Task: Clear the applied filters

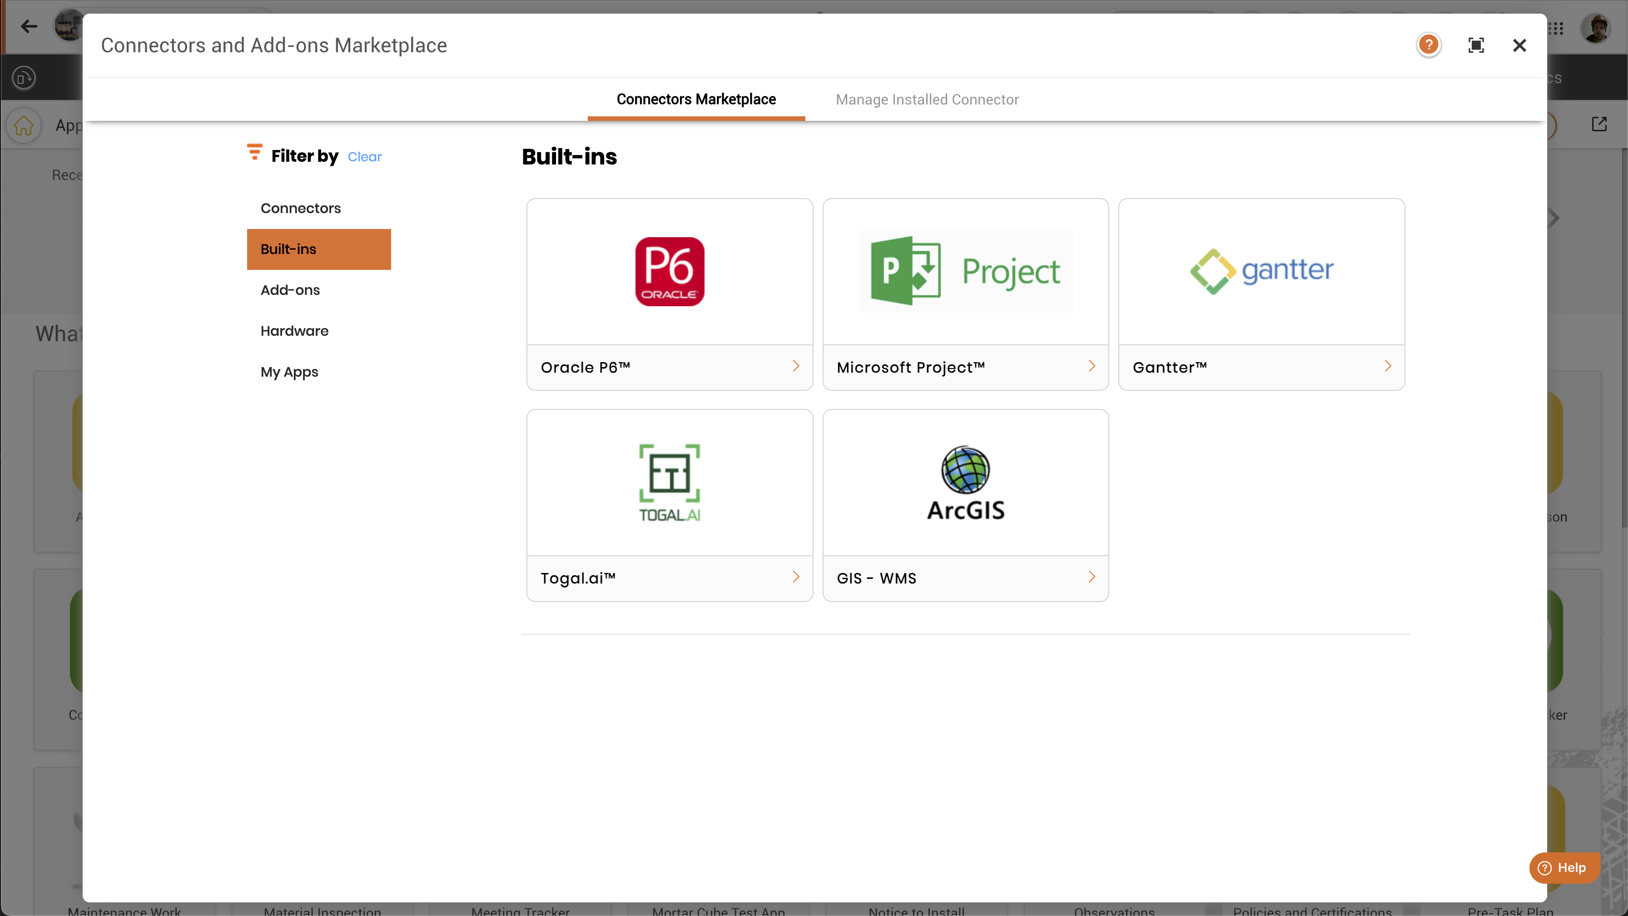Action: [364, 157]
